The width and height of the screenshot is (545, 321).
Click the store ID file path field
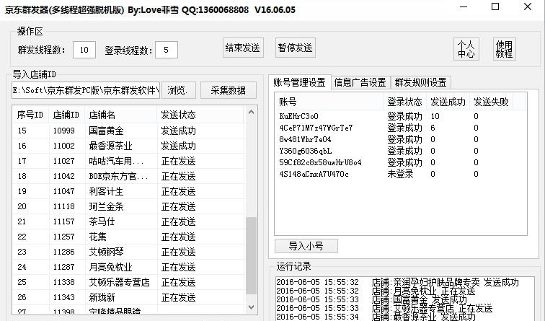point(86,90)
